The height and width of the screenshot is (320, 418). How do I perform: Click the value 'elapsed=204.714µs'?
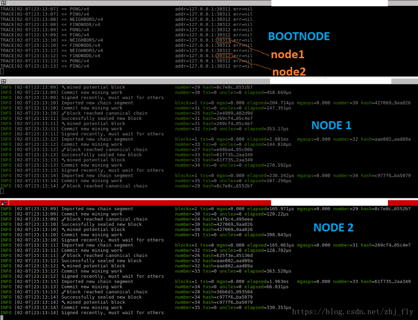[x=270, y=103]
